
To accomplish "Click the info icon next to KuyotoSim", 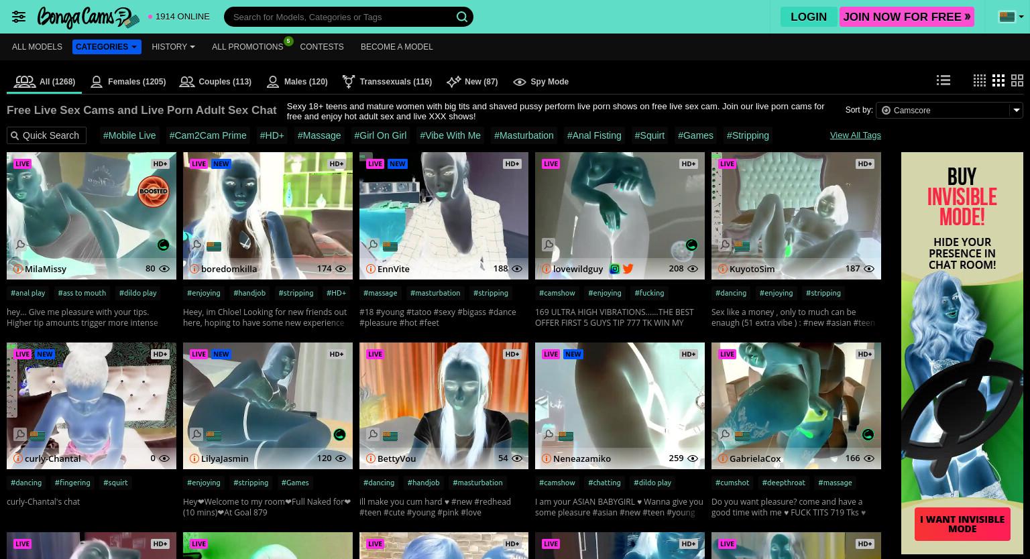I will click(722, 269).
